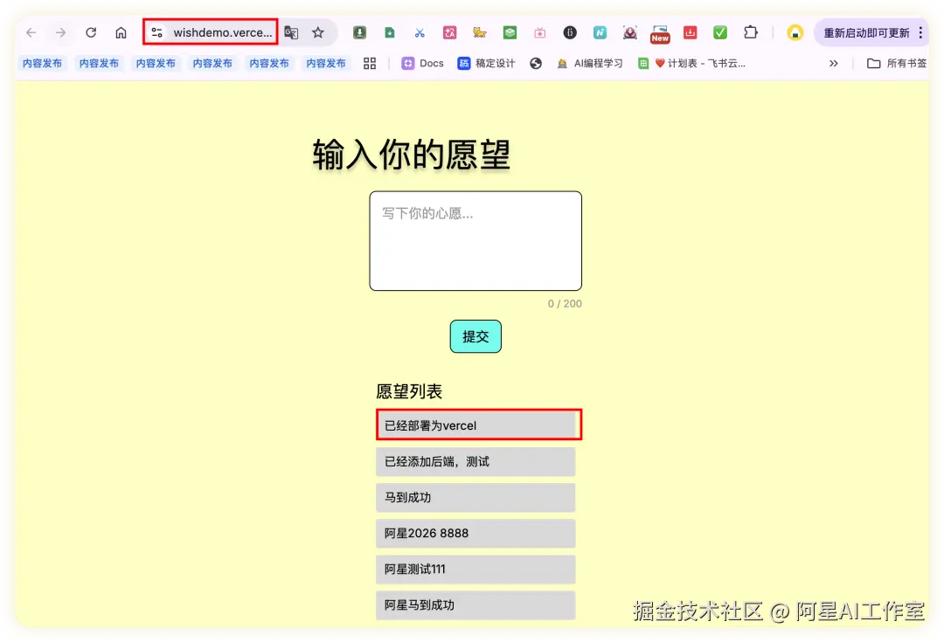Open the green checkmark extension icon
This screenshot has width=944, height=642.
tap(720, 32)
